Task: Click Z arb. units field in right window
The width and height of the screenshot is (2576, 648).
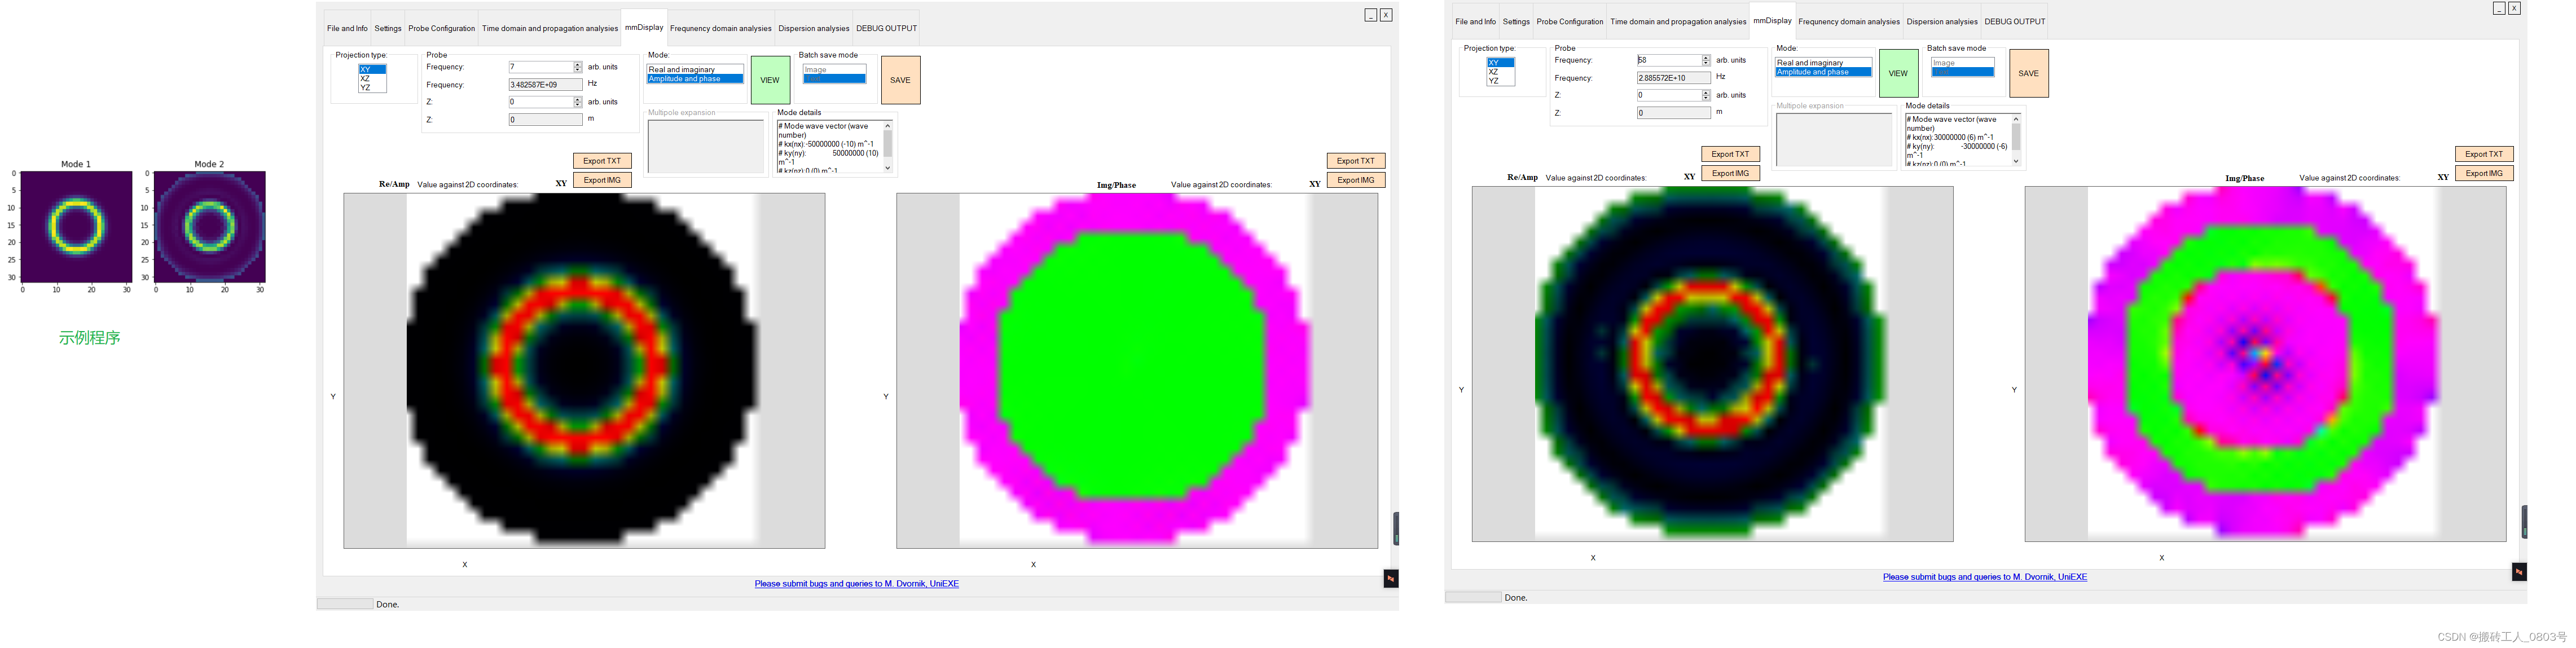Action: click(x=1668, y=95)
